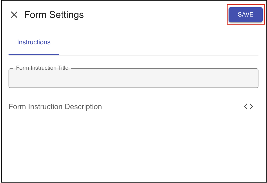Image resolution: width=267 pixels, height=183 pixels.
Task: Click the angle brackets icon
Action: (x=248, y=107)
